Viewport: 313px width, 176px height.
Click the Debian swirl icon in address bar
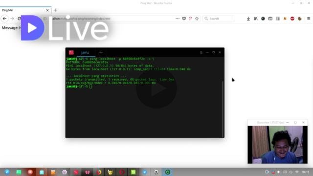(x=190, y=19)
